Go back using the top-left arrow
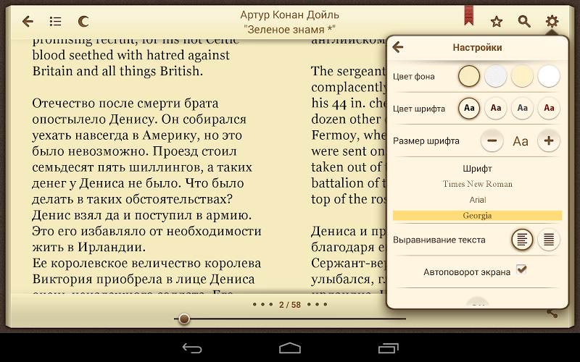 pos(28,22)
